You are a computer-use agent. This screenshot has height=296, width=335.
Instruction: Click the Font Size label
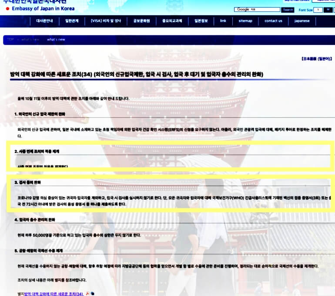(x=305, y=10)
